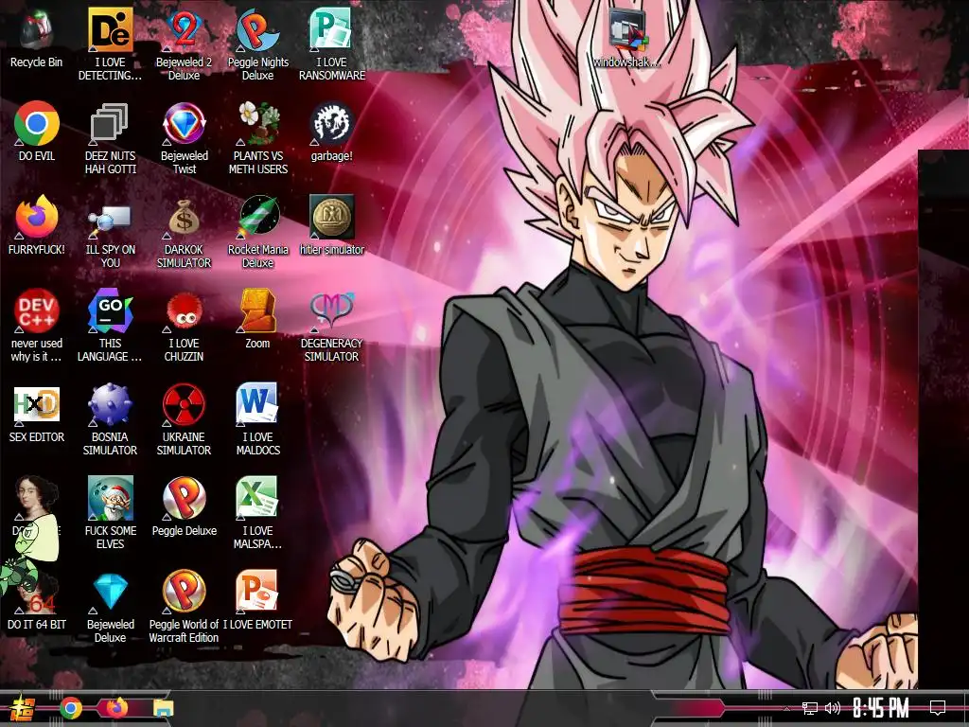Open Firefox from the taskbar
The height and width of the screenshot is (727, 969).
tap(116, 708)
